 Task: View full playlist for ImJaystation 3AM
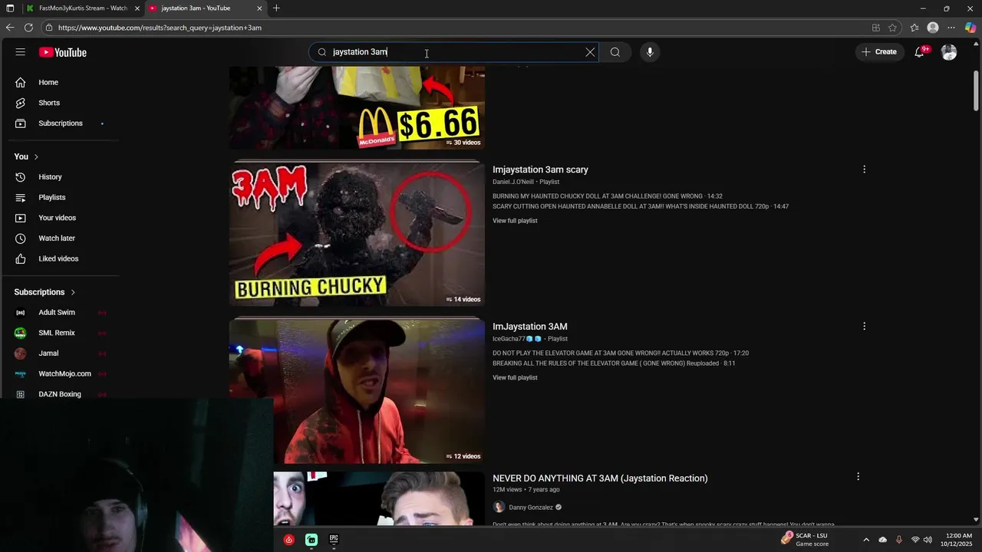[x=515, y=378]
